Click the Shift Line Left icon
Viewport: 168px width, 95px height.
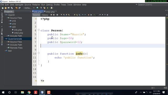click(x=83, y=15)
